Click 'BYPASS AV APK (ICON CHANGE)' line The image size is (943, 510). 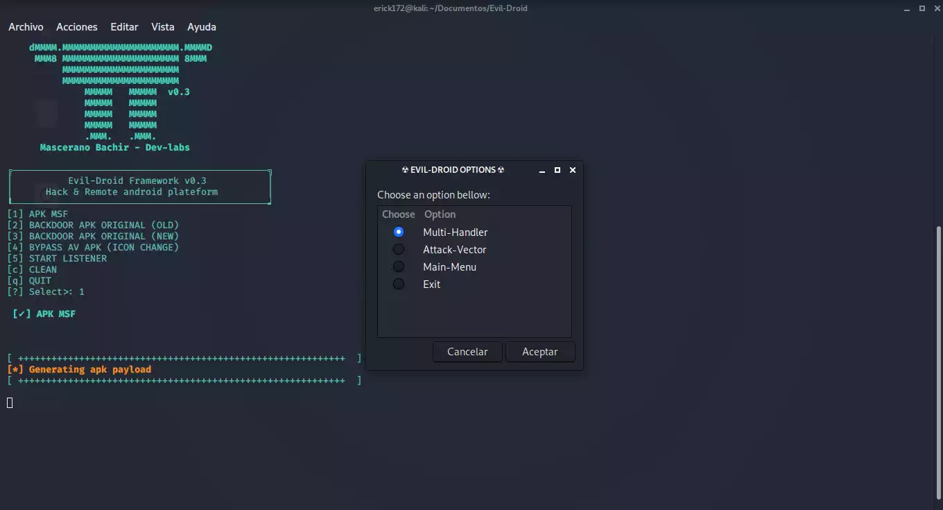pos(93,248)
